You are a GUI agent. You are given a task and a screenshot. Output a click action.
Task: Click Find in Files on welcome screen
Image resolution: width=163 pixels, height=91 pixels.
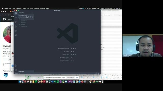(66, 55)
